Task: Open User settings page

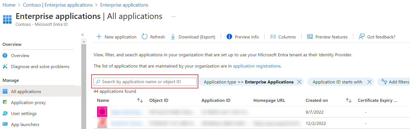Action: click(x=24, y=113)
